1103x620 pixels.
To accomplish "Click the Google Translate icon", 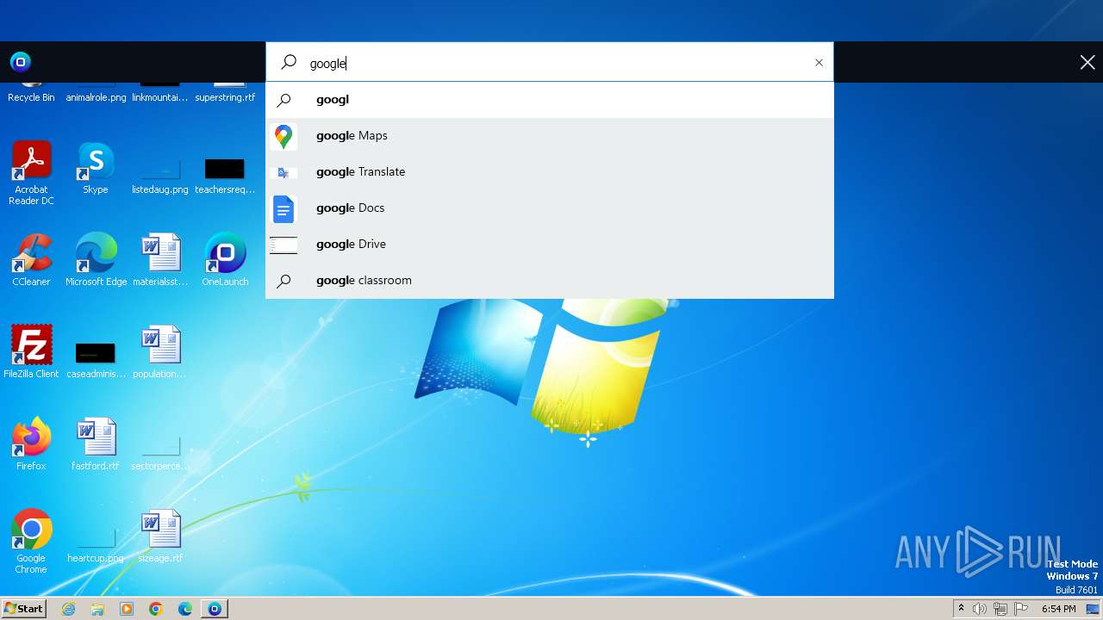I will (x=284, y=172).
